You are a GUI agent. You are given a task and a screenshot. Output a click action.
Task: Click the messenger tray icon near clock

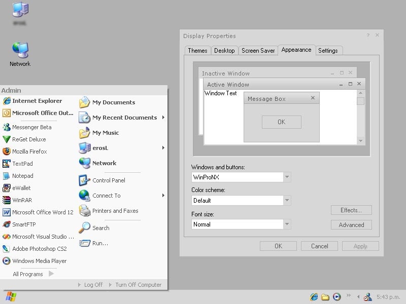tap(367, 297)
